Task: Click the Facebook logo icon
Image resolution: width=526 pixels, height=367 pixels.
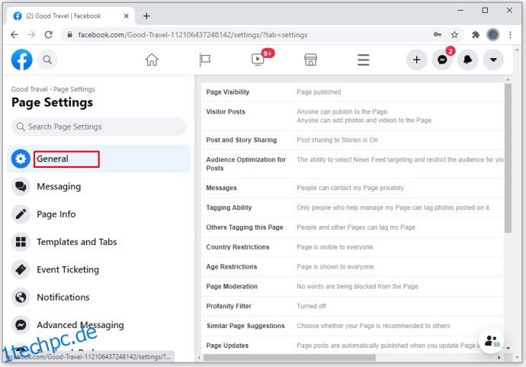Action: tap(22, 60)
